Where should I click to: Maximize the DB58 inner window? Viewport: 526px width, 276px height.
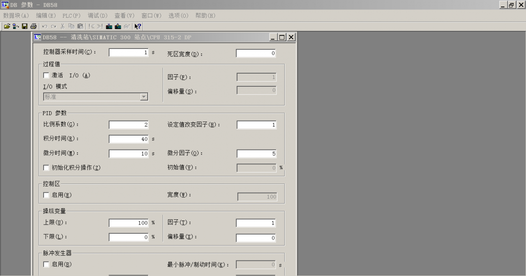(x=282, y=37)
